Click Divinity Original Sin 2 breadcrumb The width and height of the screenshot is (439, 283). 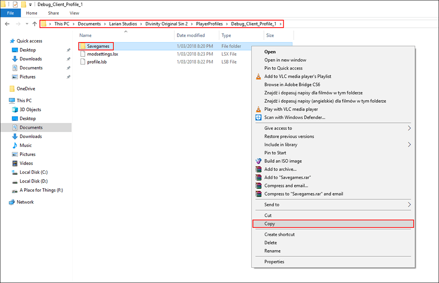pos(166,24)
